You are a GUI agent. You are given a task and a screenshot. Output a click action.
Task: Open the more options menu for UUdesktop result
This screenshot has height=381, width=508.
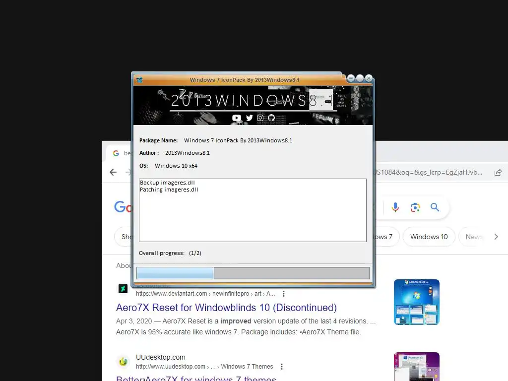282,367
